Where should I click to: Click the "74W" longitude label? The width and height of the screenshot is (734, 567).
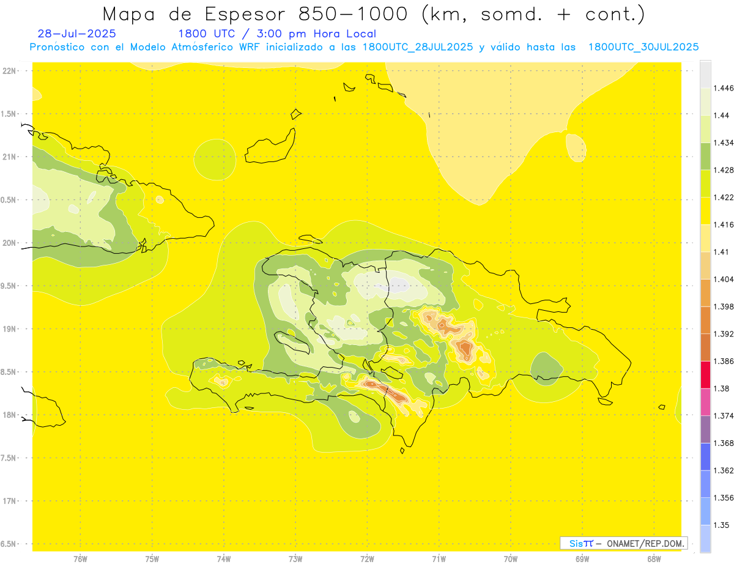(x=224, y=558)
